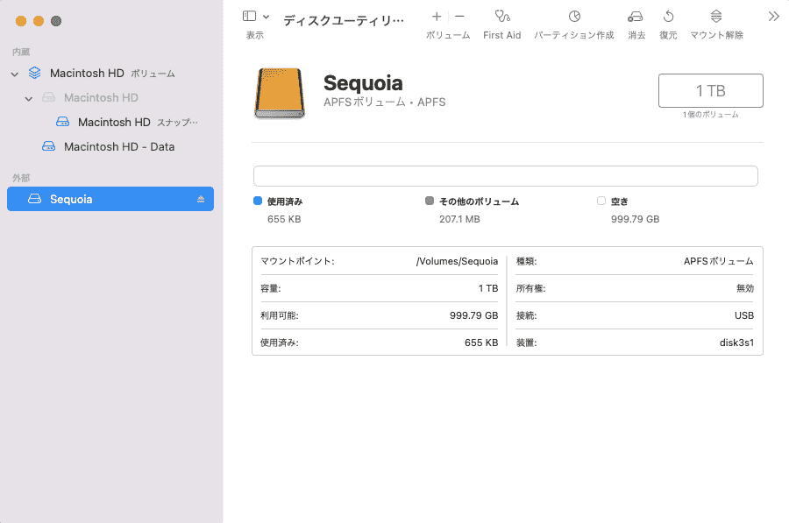
Task: Select the greyed Macintosh HD disk icon
Action: point(49,97)
